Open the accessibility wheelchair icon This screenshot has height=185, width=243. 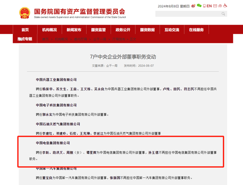(x=225, y=6)
